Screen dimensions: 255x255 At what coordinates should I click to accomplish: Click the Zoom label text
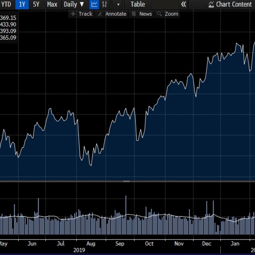tap(171, 14)
